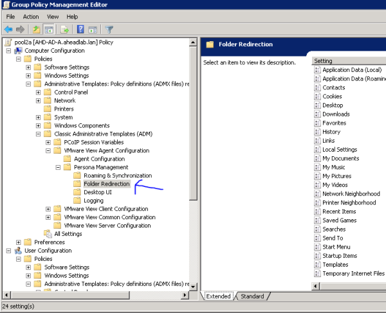Open the View menu
The height and width of the screenshot is (313, 386).
tap(53, 16)
